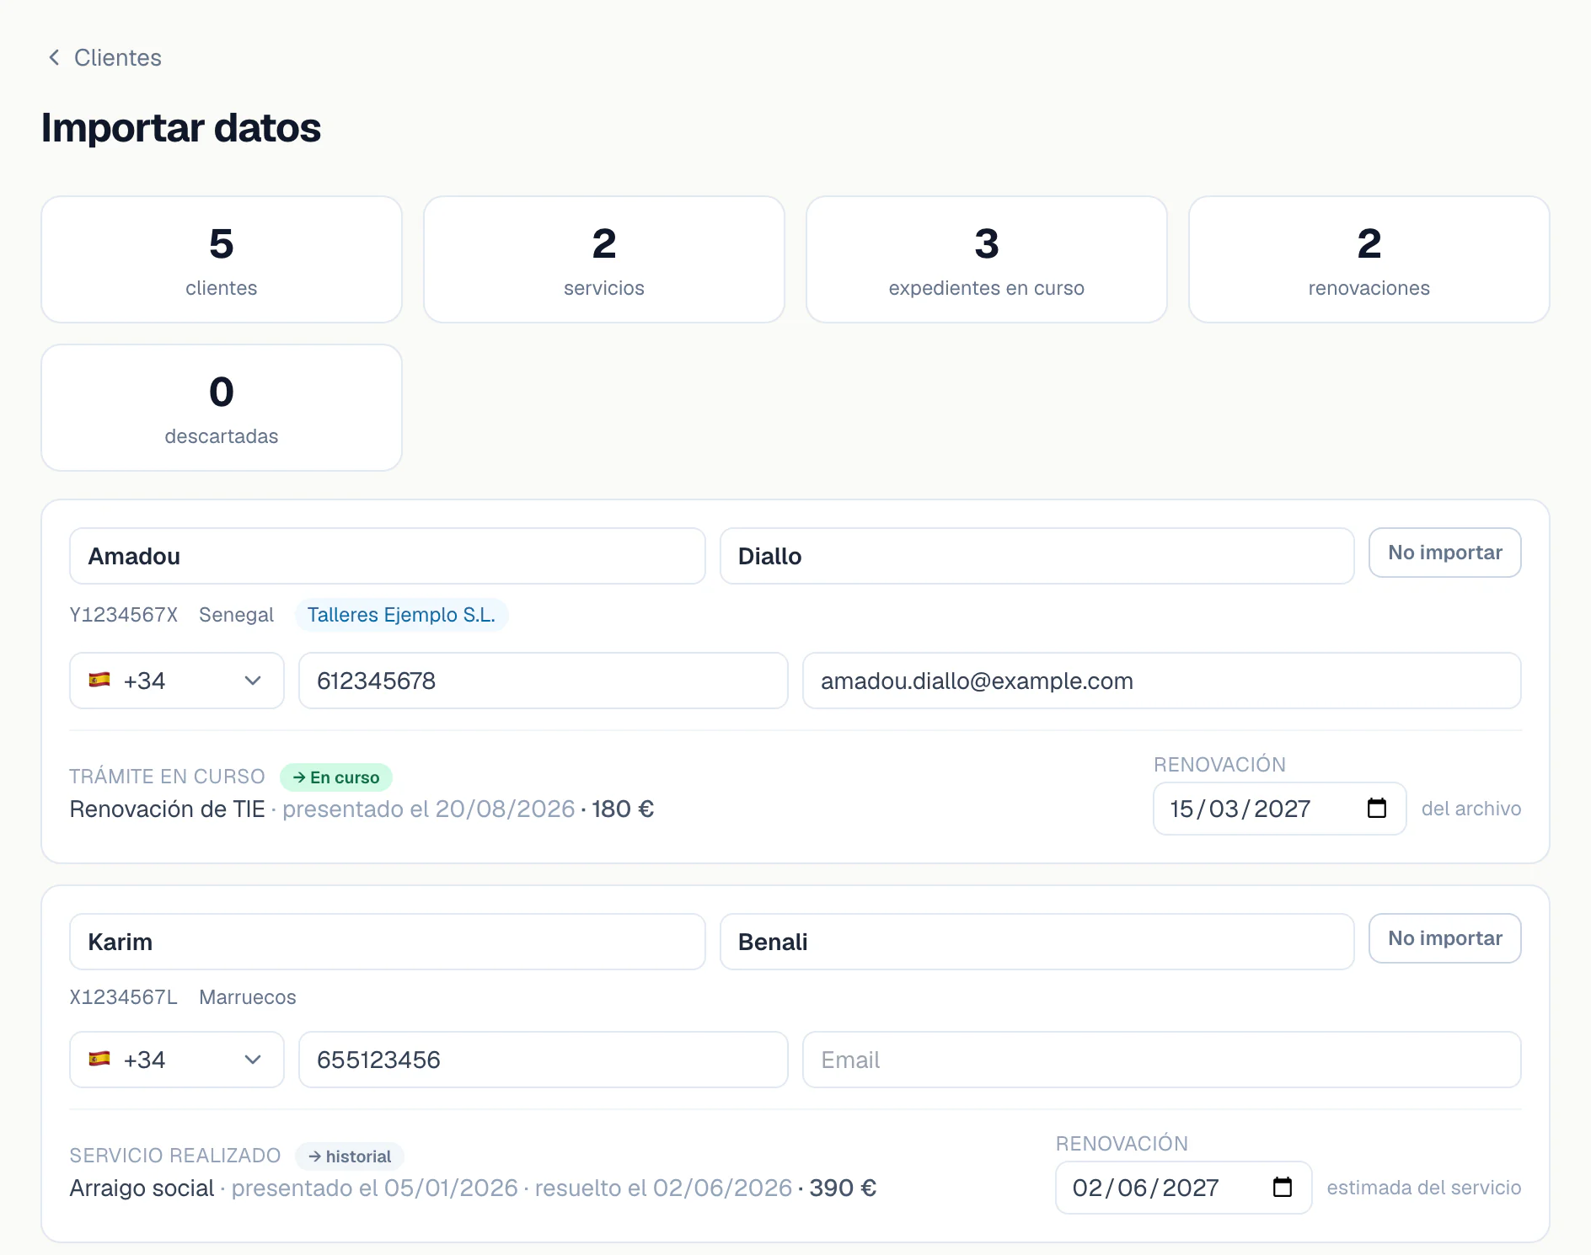The image size is (1591, 1255).
Task: Click the green En curso badge
Action: 336,777
